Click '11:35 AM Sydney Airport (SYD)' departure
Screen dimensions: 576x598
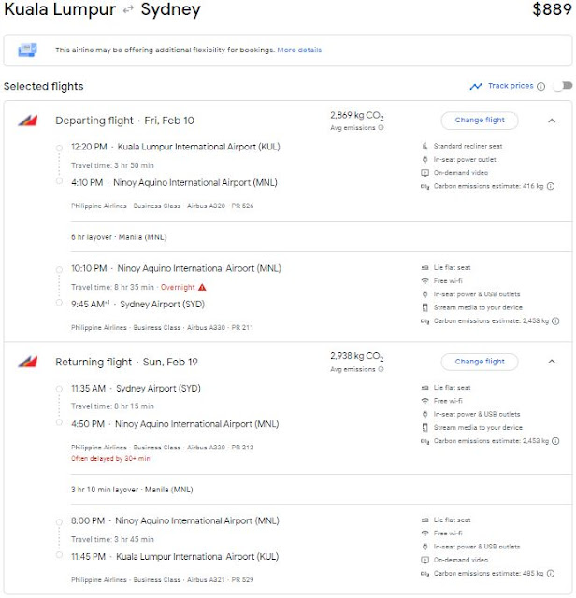pyautogui.click(x=136, y=389)
